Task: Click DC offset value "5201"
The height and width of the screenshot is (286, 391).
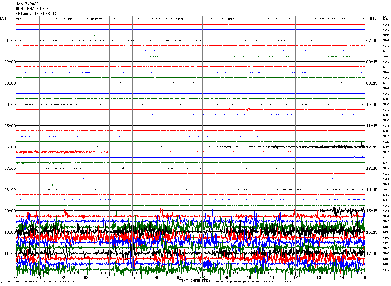Action: pyautogui.click(x=386, y=211)
